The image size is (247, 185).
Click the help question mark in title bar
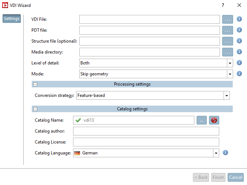point(223,5)
